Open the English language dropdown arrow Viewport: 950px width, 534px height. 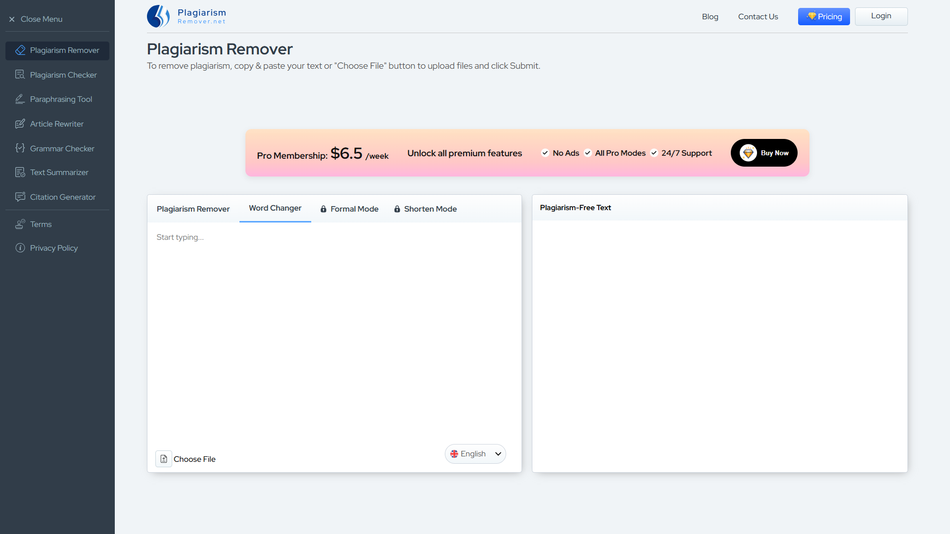click(x=498, y=454)
